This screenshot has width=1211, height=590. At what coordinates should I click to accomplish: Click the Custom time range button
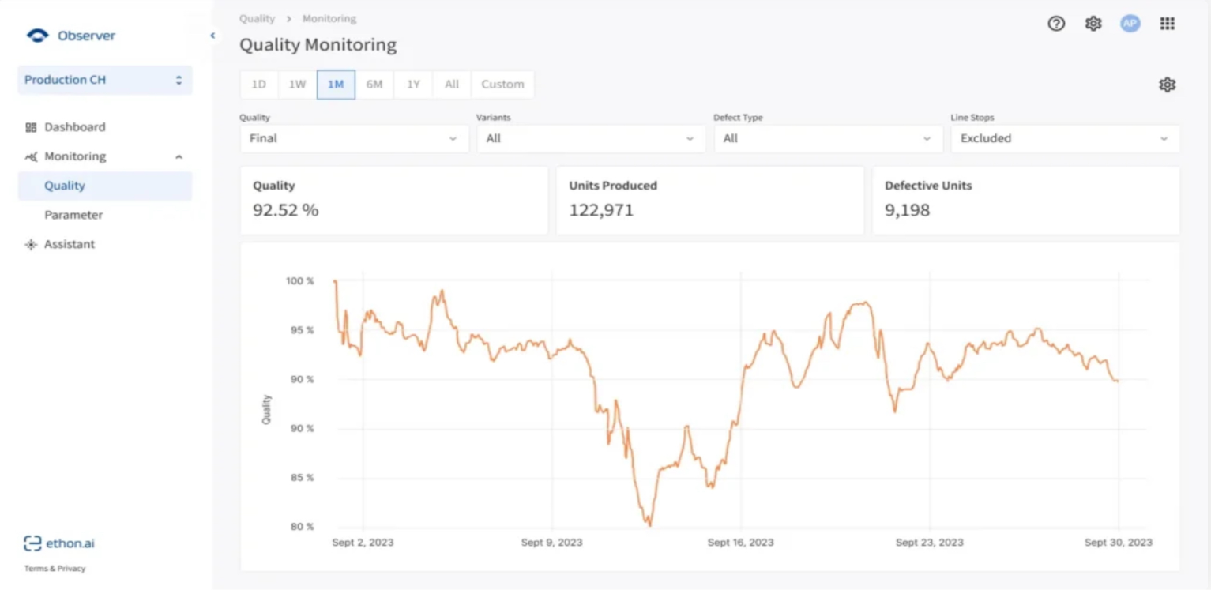502,85
